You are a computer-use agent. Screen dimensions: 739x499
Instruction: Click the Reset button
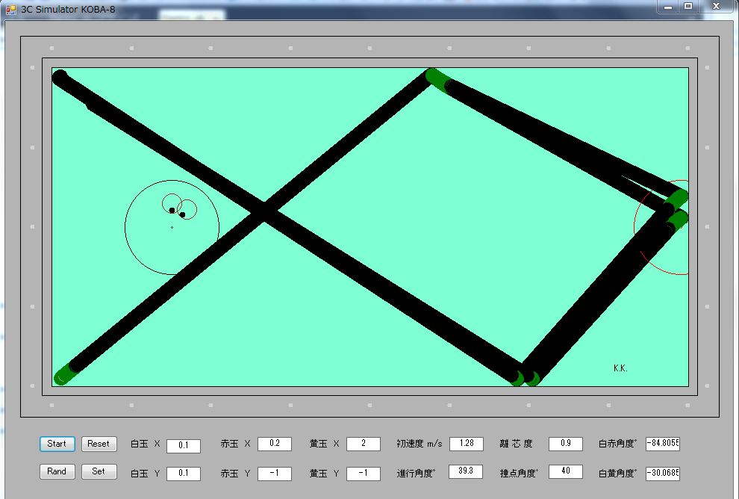click(x=99, y=444)
